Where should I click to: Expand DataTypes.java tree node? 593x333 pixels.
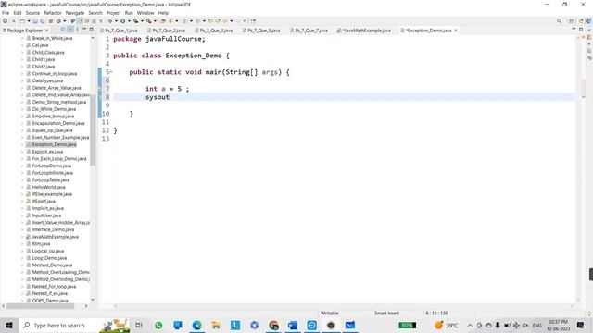coord(22,80)
